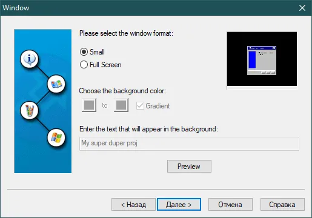The width and height of the screenshot is (312, 218).
Task: Toggle the Gradient checkbox
Action: (x=153, y=106)
